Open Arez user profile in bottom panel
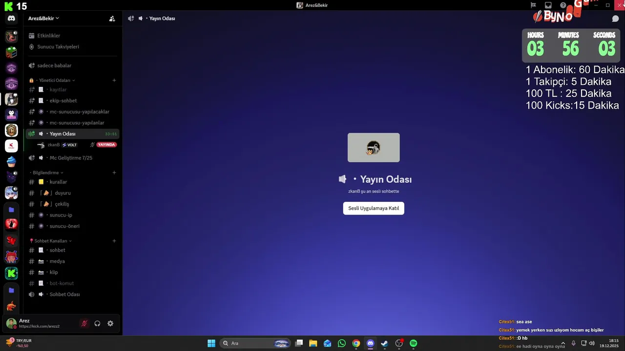 (40, 323)
